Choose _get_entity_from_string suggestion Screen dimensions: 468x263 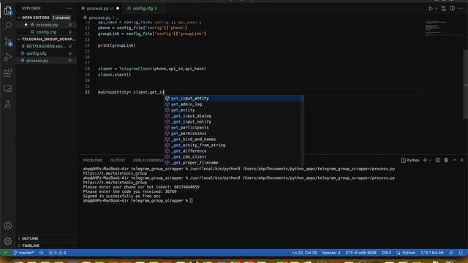(x=234, y=145)
